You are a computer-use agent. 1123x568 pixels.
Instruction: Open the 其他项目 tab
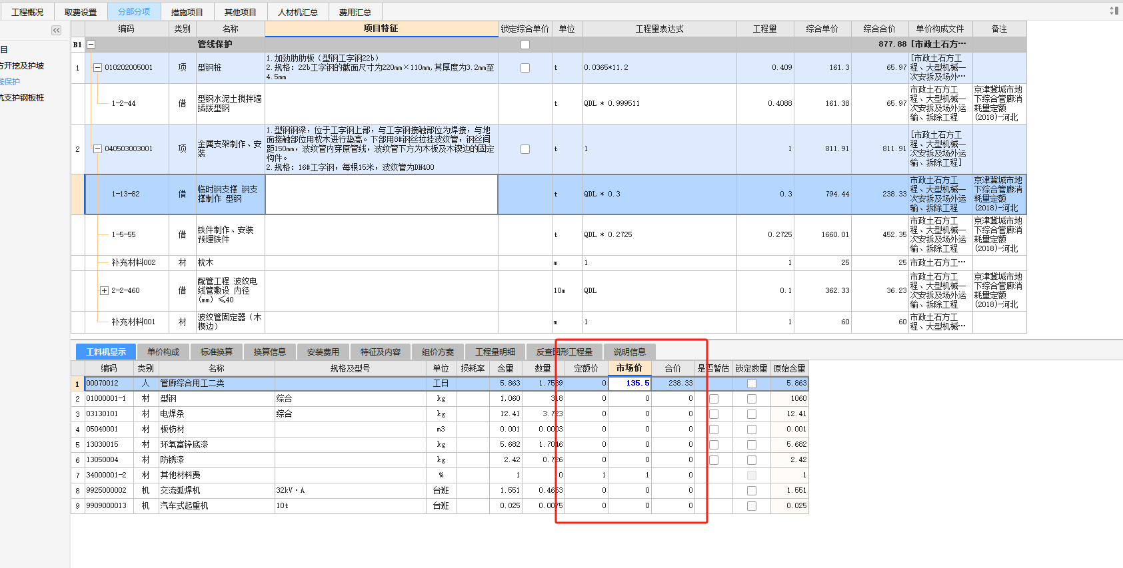click(x=241, y=12)
